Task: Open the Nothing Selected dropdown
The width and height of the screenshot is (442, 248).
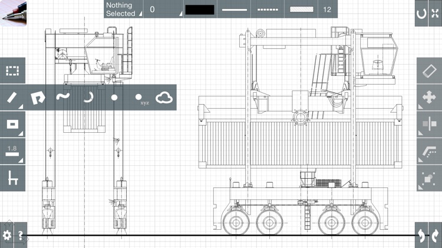Action: tap(124, 9)
